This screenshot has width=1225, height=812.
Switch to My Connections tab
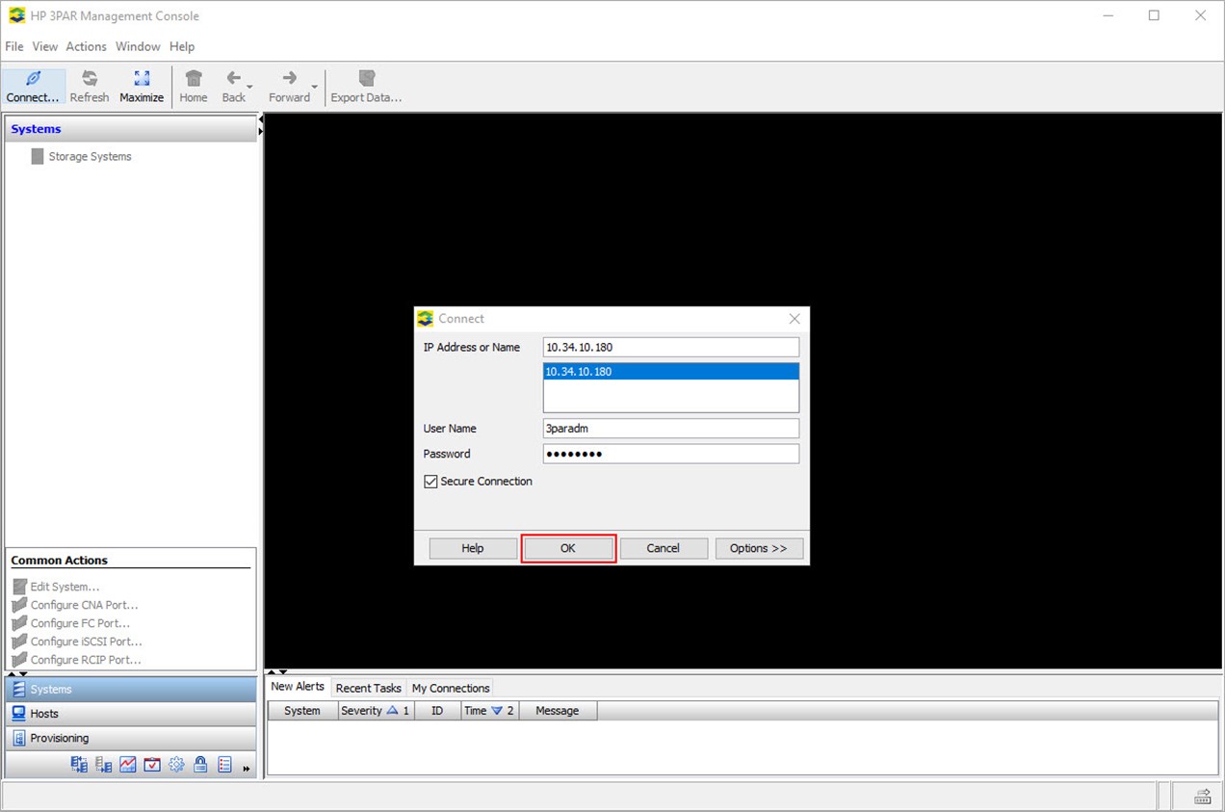coord(451,688)
